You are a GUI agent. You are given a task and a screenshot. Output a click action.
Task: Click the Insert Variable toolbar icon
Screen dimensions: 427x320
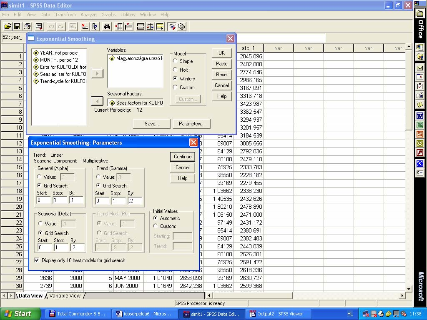(128, 26)
